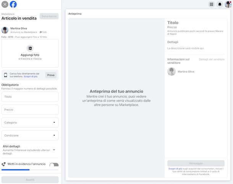
Task: Click the preview Titolo text
Action: tap(173, 23)
